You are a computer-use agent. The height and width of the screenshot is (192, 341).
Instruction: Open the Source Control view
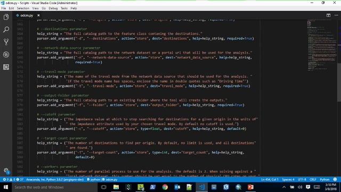(6, 42)
